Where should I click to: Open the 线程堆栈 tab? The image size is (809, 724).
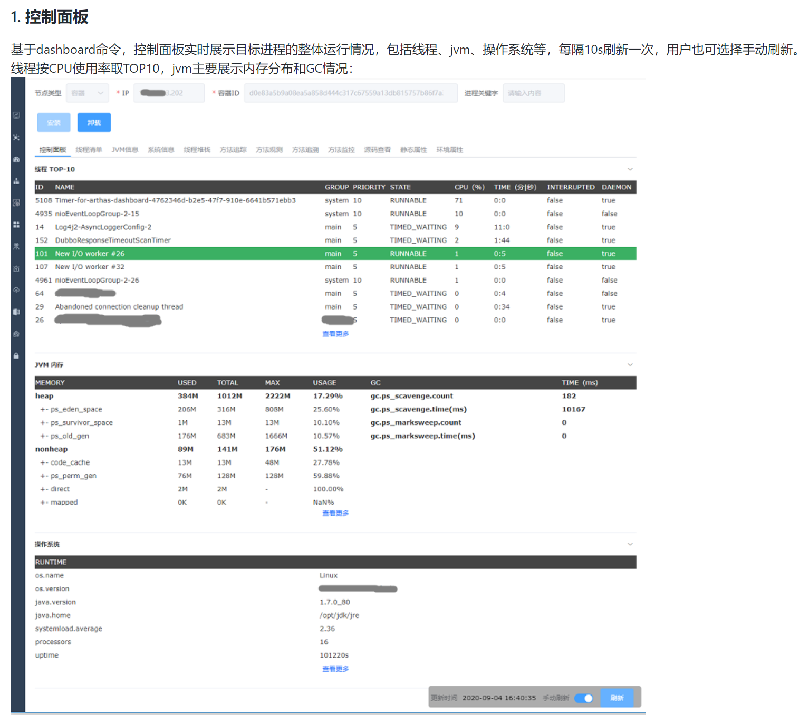click(197, 150)
